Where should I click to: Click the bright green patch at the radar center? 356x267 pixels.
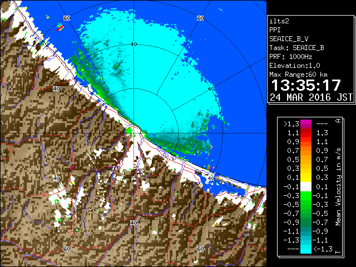coord(129,131)
